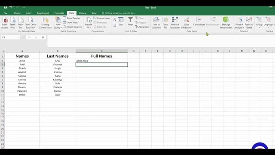The height and width of the screenshot is (155, 275).
Task: Select the Last Names header cell
Action: 58,56
